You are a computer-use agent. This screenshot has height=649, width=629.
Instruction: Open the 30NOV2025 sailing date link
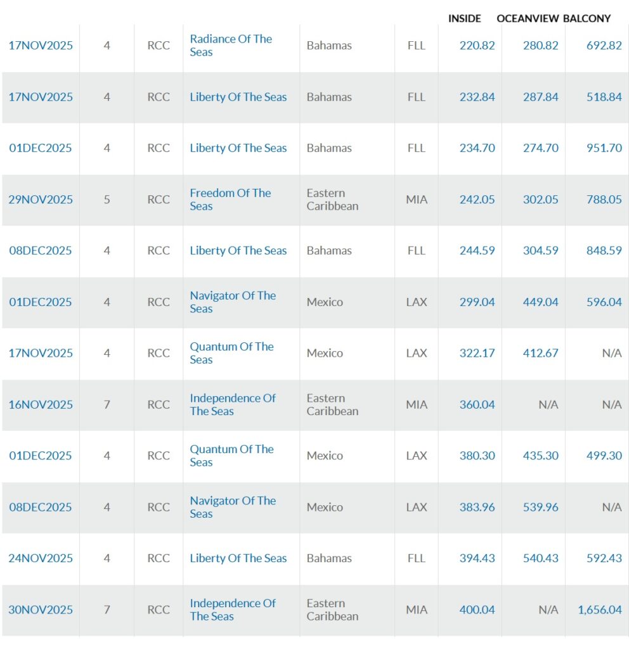click(41, 610)
